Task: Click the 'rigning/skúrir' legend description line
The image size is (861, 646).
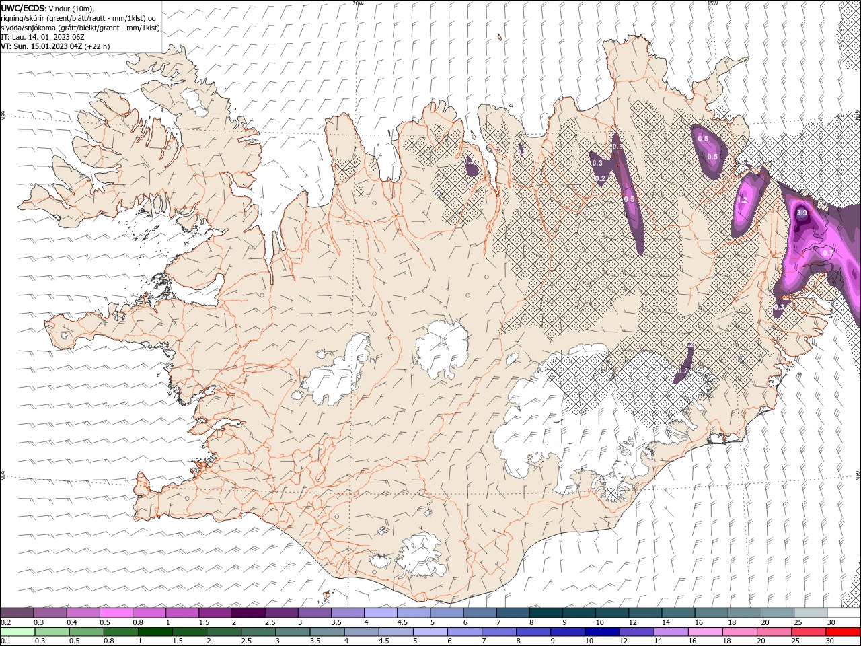Action: [x=79, y=18]
